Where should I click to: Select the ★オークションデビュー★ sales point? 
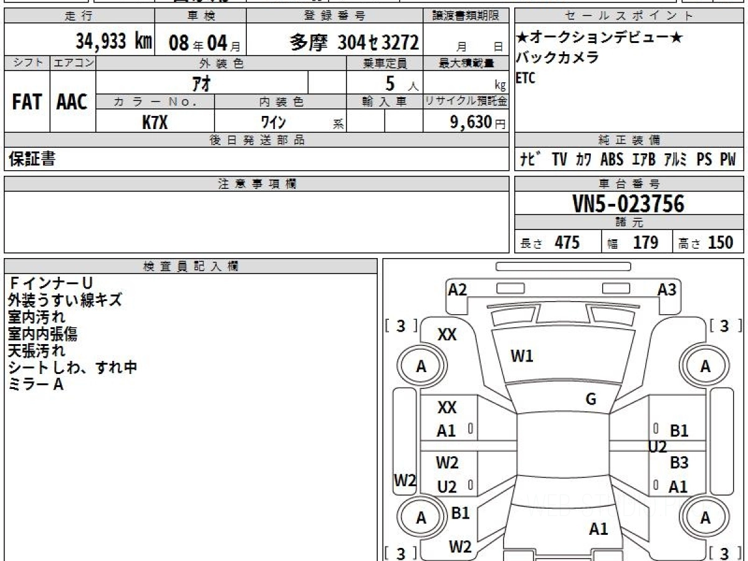(600, 38)
